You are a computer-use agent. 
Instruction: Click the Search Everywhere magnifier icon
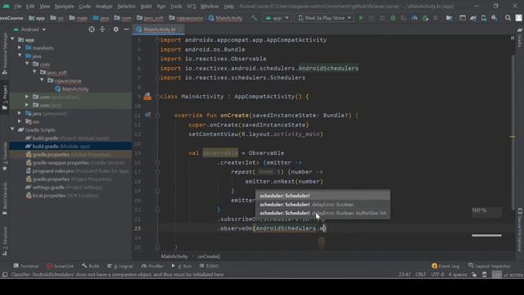(x=508, y=18)
